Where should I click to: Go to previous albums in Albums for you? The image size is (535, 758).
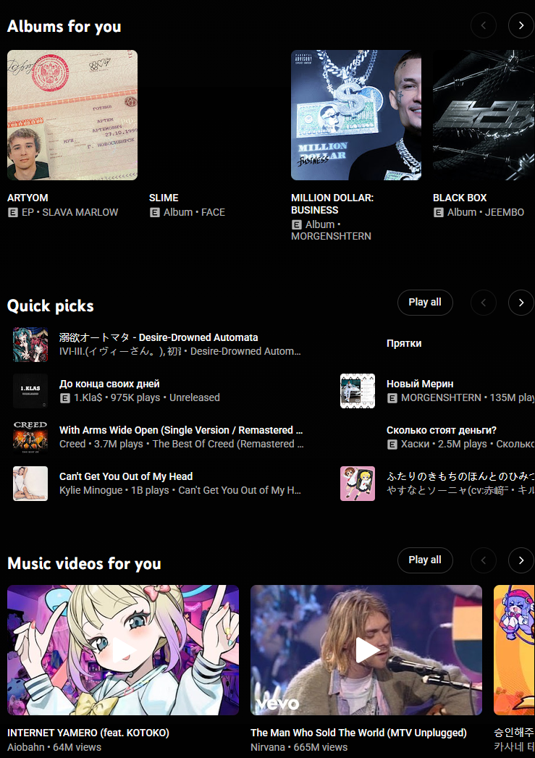(x=484, y=25)
